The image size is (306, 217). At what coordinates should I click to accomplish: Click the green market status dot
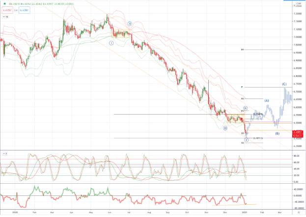click(x=5, y=4)
